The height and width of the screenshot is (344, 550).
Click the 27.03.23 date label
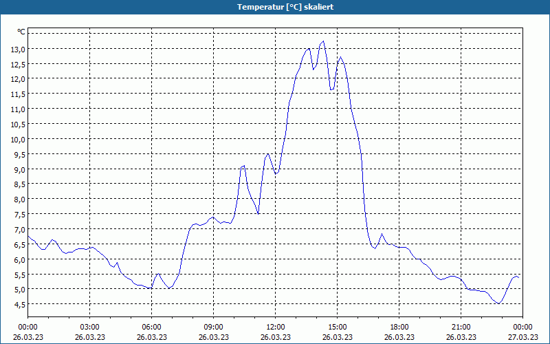tap(523, 337)
